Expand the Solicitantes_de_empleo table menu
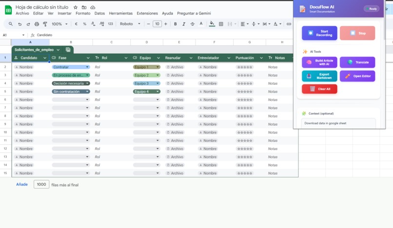This screenshot has width=393, height=228. click(x=58, y=50)
